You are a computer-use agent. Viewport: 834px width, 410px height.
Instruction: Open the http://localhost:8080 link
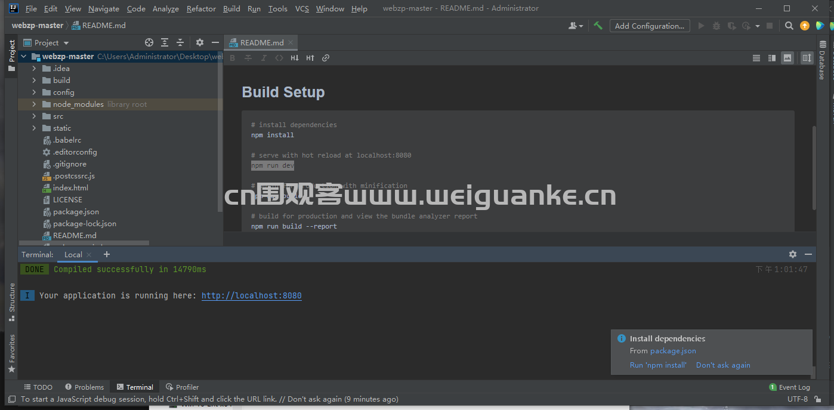(252, 295)
